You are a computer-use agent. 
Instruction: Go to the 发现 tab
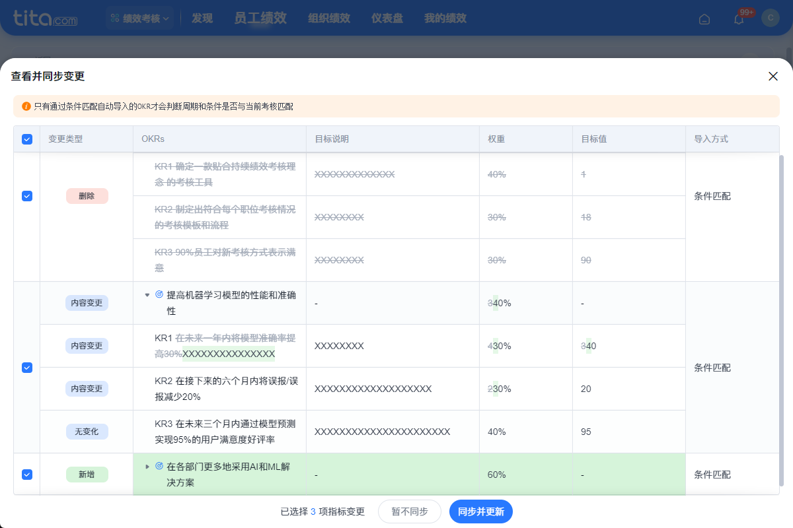pos(202,18)
